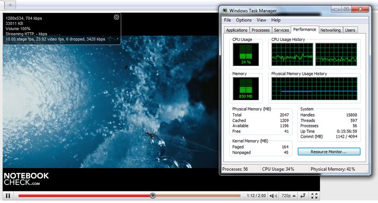Click the Cached memory value 1209
This screenshot has height=203, width=378.
(x=284, y=120)
